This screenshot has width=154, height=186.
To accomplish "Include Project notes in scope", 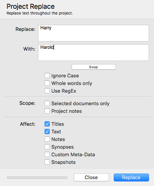I will (47, 111).
